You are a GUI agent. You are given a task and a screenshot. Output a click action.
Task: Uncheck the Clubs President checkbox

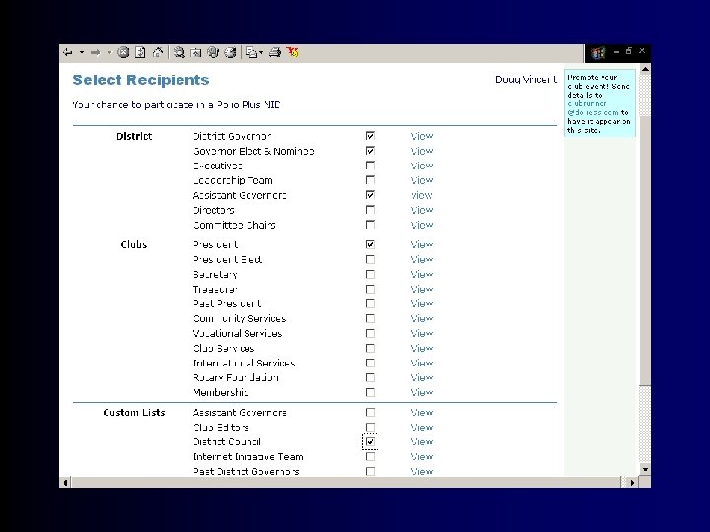[370, 244]
